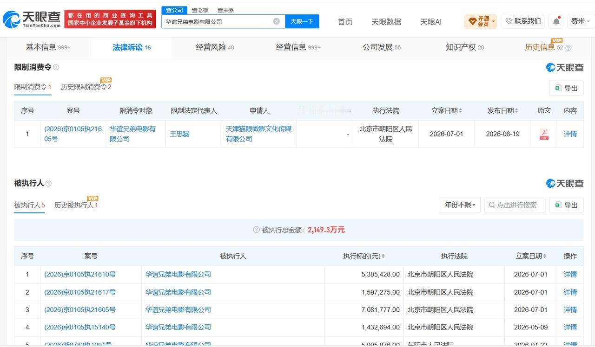Open 历史限制消费令 2 sub-tab

click(86, 87)
